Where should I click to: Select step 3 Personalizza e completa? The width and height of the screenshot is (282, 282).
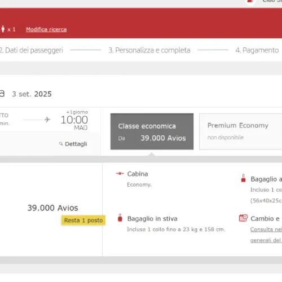point(149,50)
